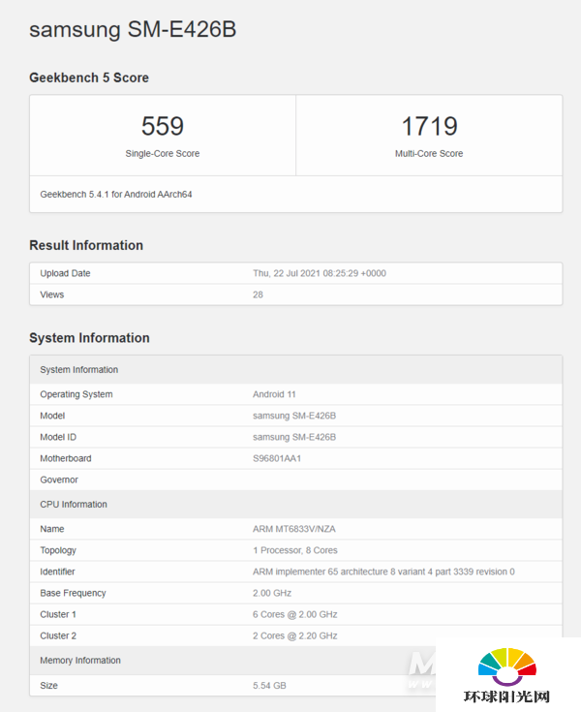Click the Base Frequency label
The width and height of the screenshot is (581, 712).
click(73, 593)
